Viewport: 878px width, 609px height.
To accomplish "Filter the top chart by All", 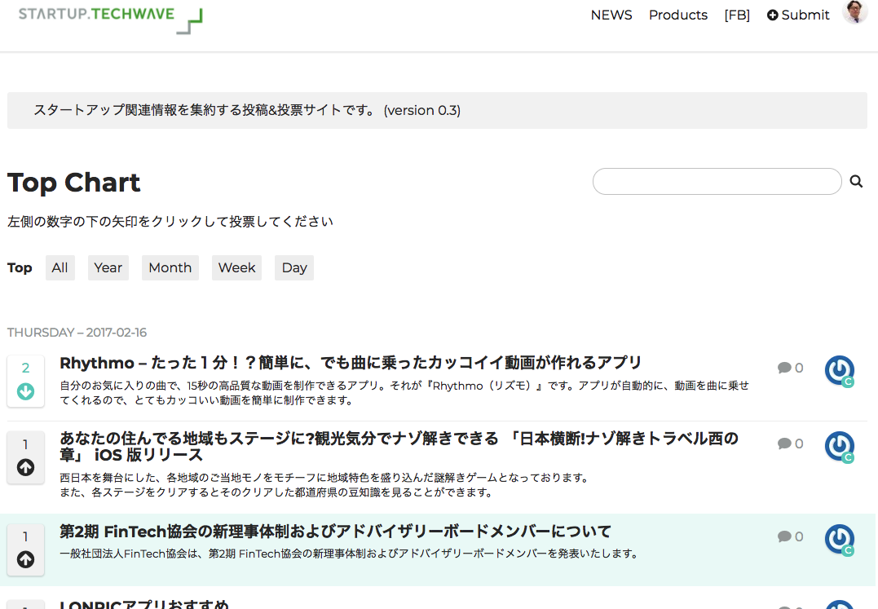I will coord(60,268).
